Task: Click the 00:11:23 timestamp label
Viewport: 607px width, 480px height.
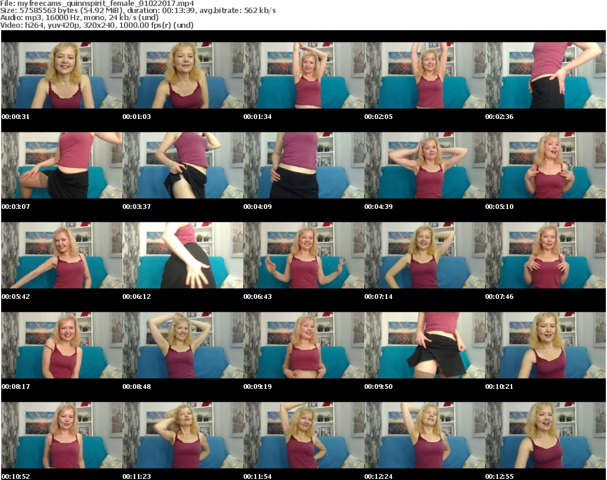Action: (137, 476)
